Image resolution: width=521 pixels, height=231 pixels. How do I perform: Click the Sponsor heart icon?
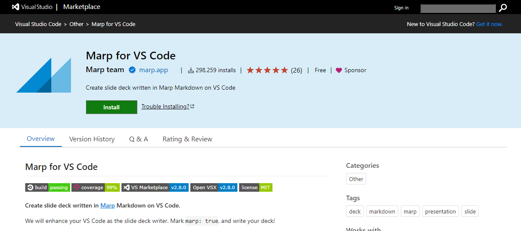tap(339, 70)
